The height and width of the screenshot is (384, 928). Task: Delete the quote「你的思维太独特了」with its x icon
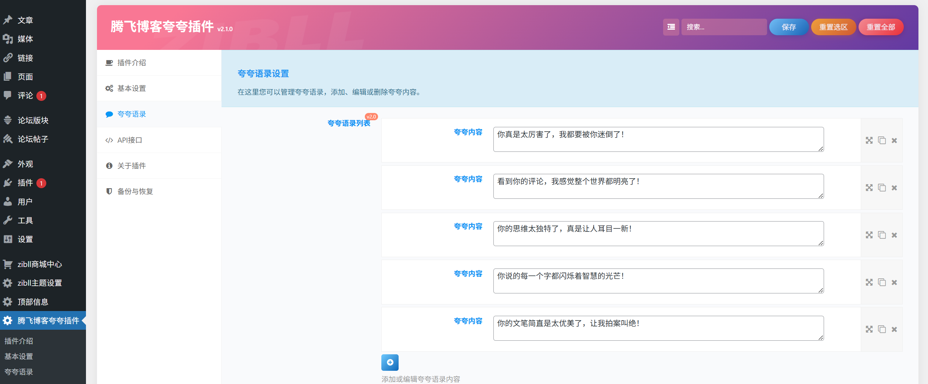click(895, 235)
